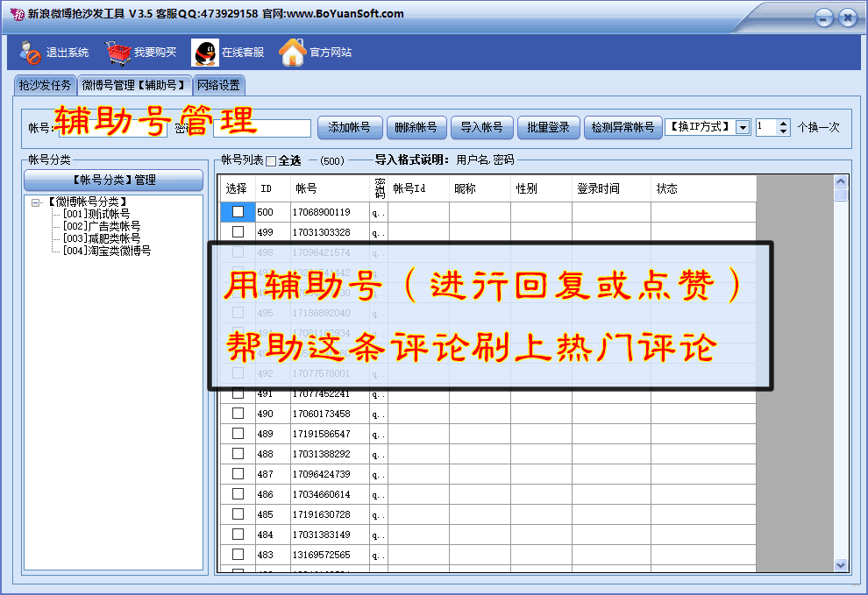Image resolution: width=868 pixels, height=595 pixels.
Task: Click the ID column header
Action: coord(273,188)
